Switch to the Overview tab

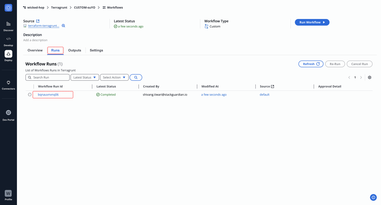point(35,50)
